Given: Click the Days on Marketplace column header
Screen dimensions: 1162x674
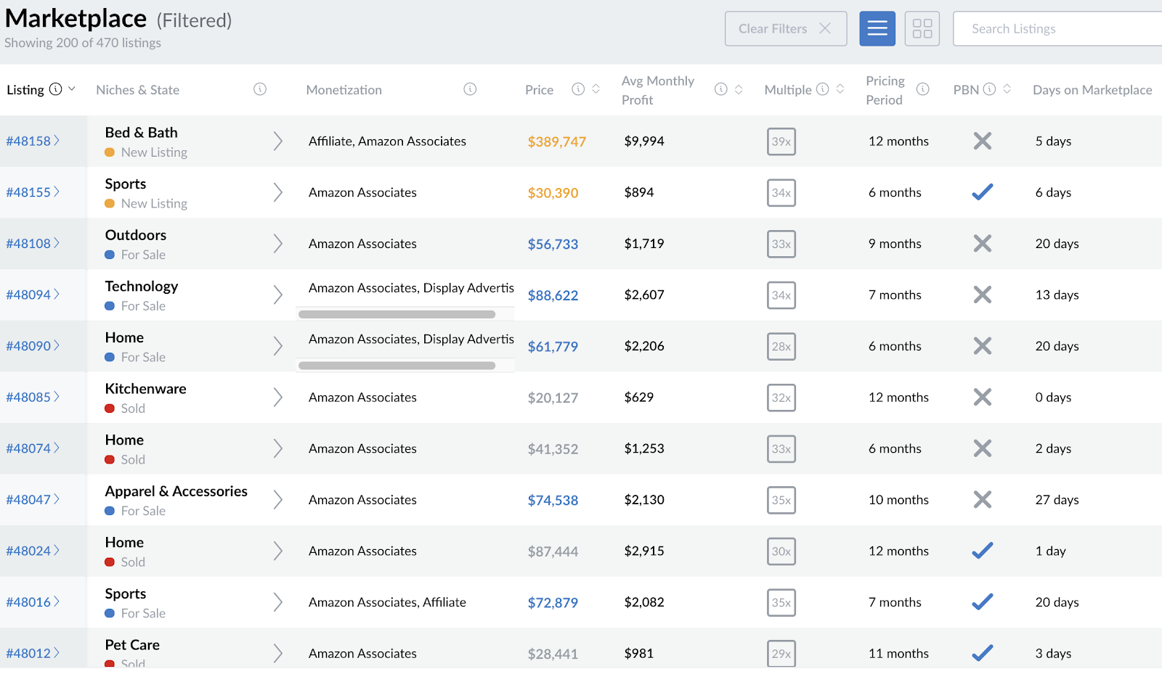Looking at the screenshot, I should (1092, 90).
